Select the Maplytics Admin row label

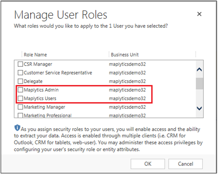pyautogui.click(x=41, y=90)
